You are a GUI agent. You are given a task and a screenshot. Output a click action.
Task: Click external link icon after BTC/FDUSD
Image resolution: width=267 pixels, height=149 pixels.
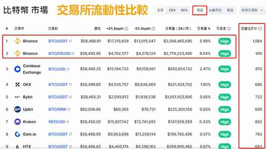(73, 53)
